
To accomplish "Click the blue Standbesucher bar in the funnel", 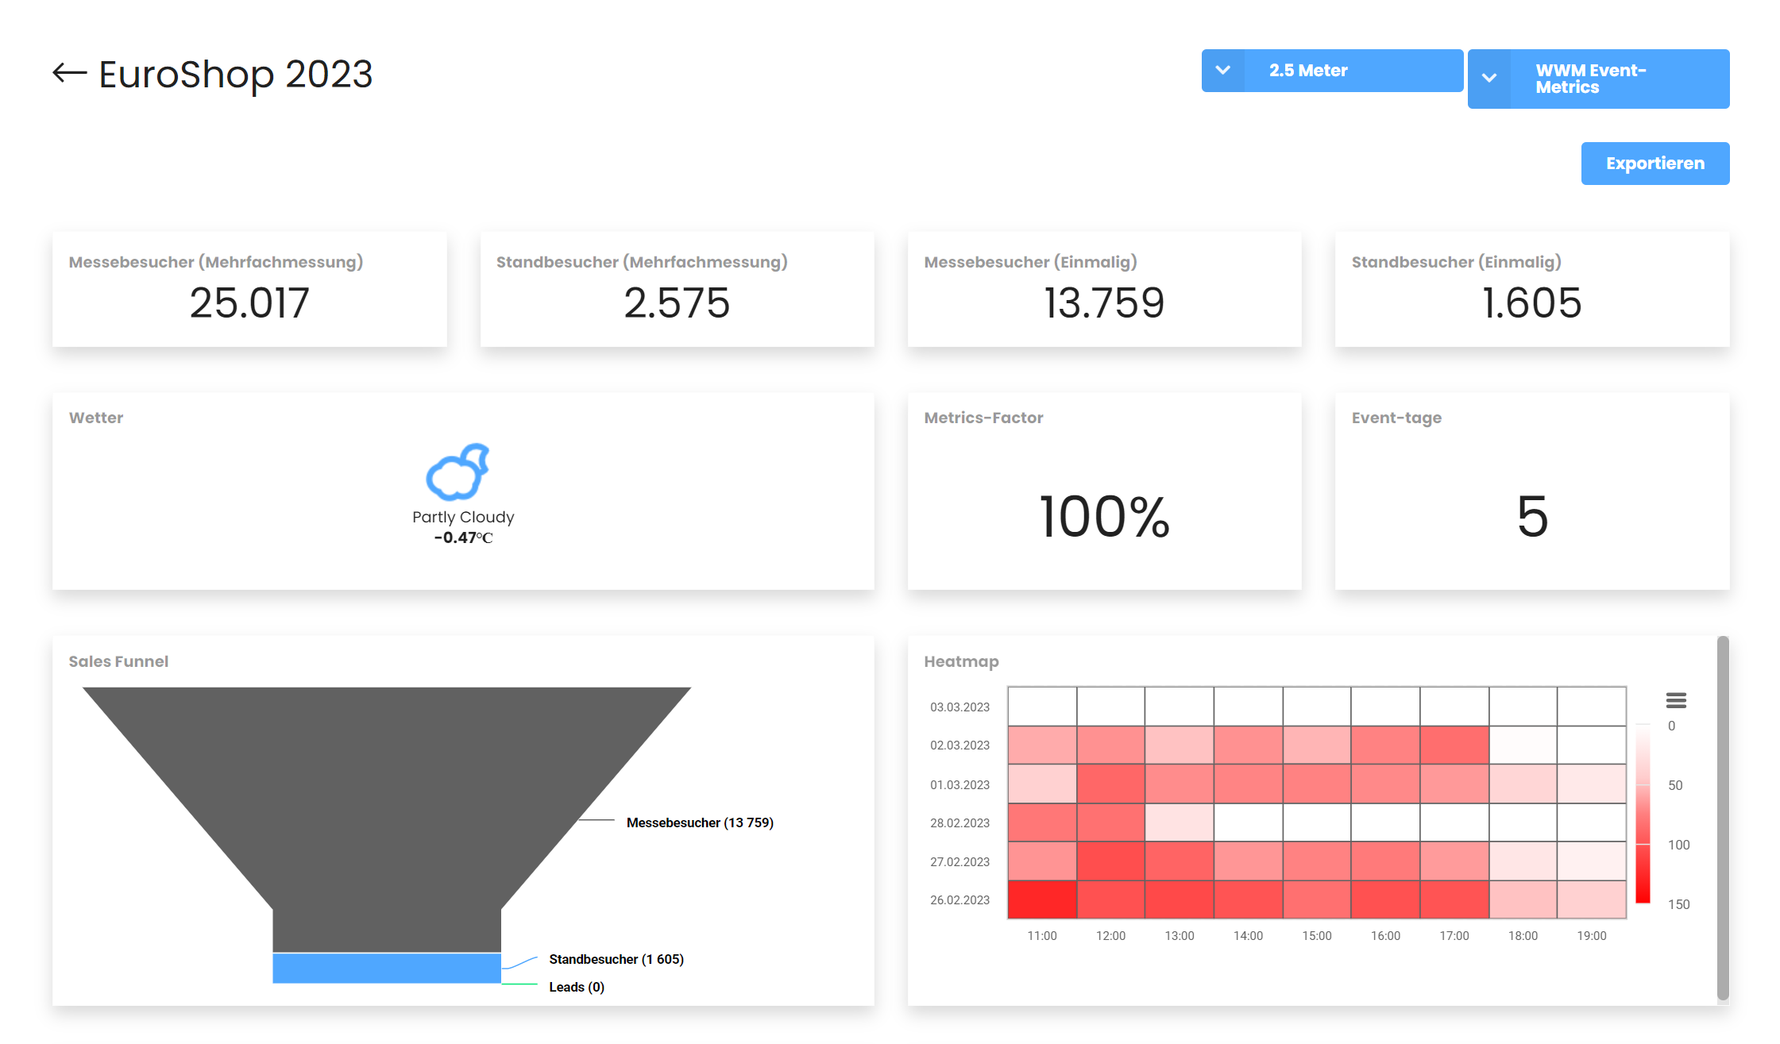I will 385,968.
